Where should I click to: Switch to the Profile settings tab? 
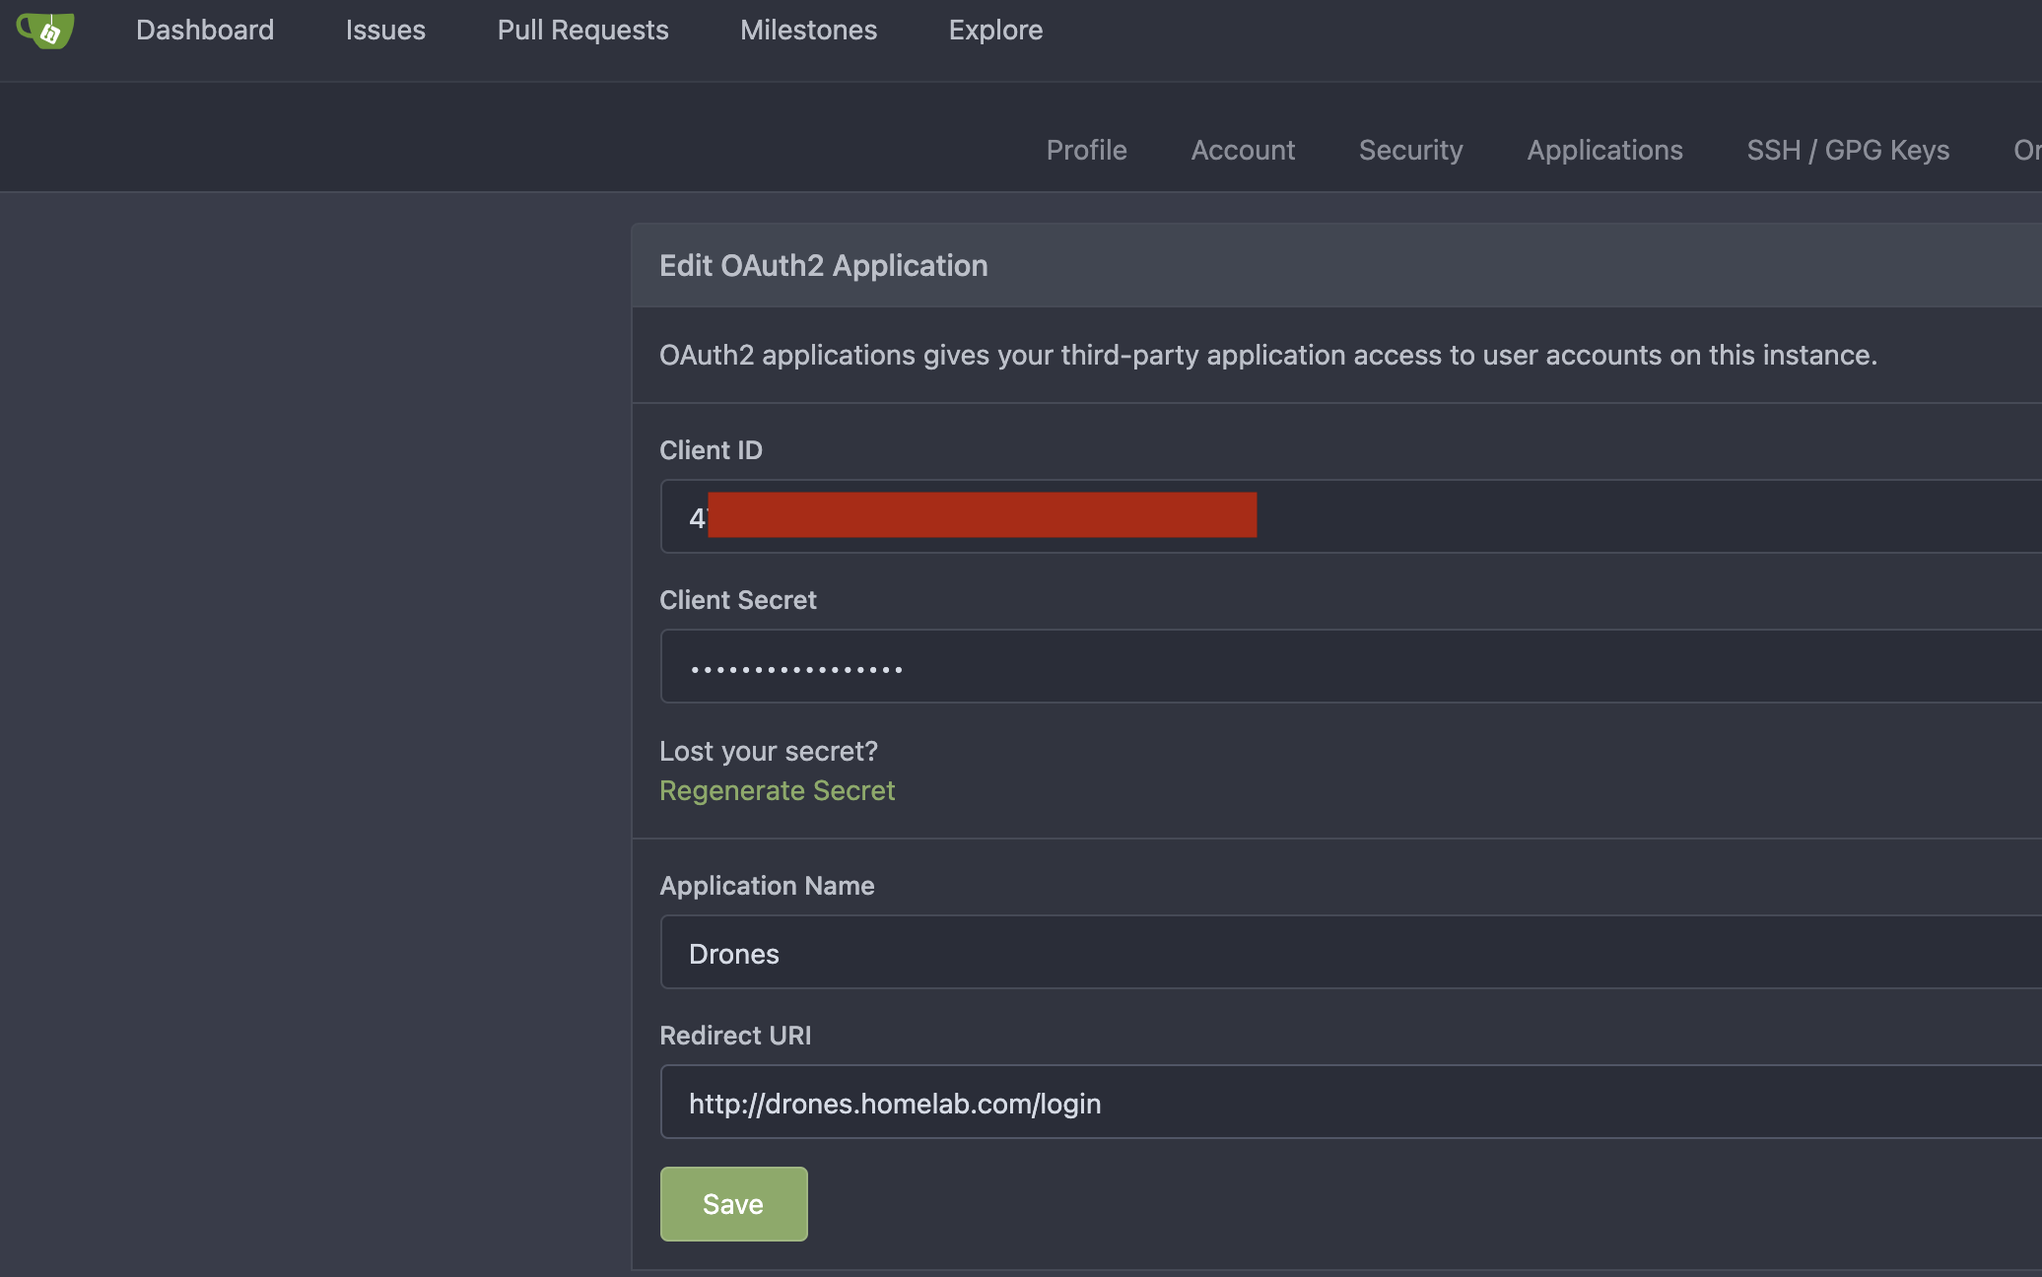pyautogui.click(x=1086, y=150)
